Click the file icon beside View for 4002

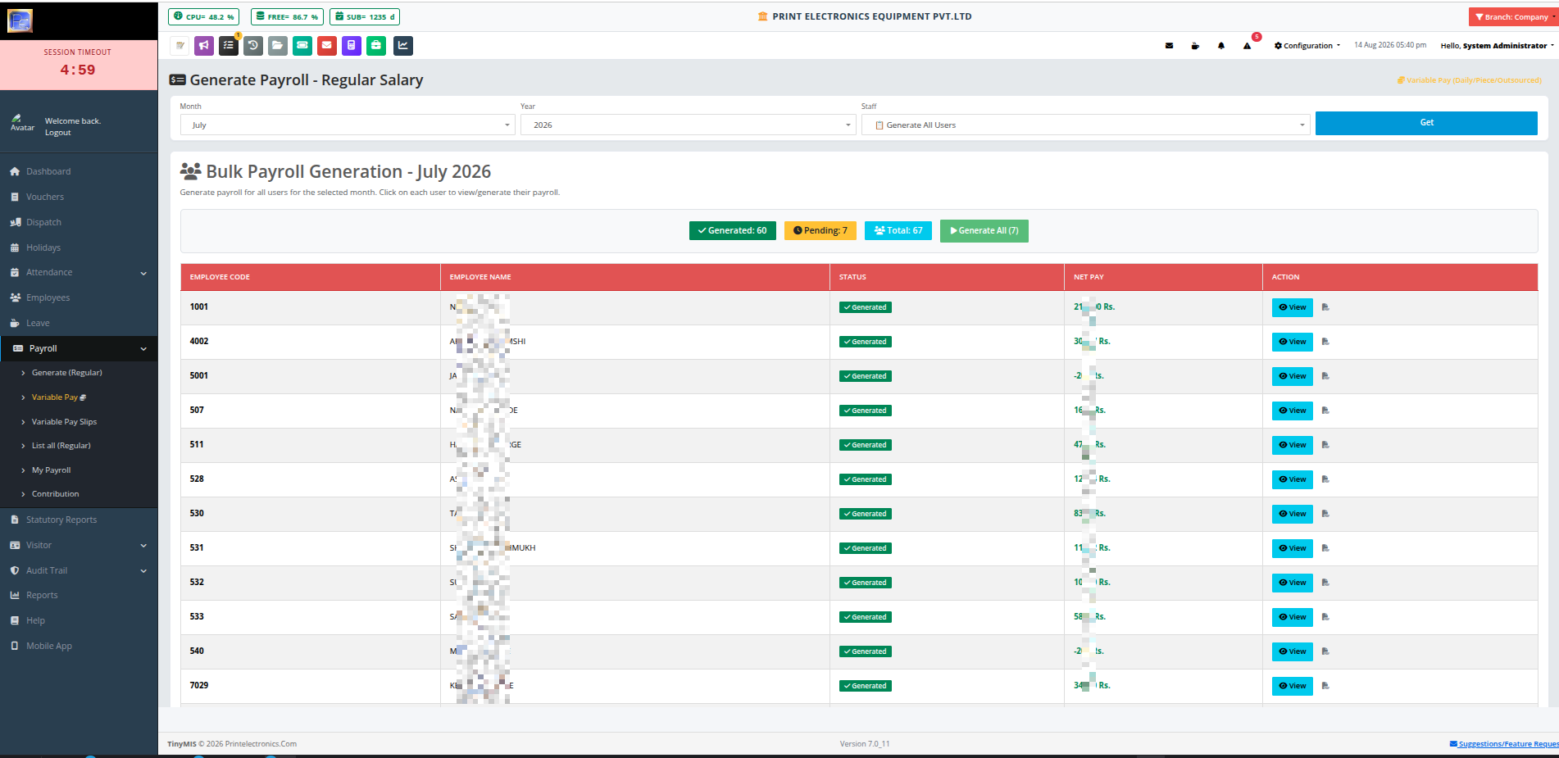click(1325, 342)
